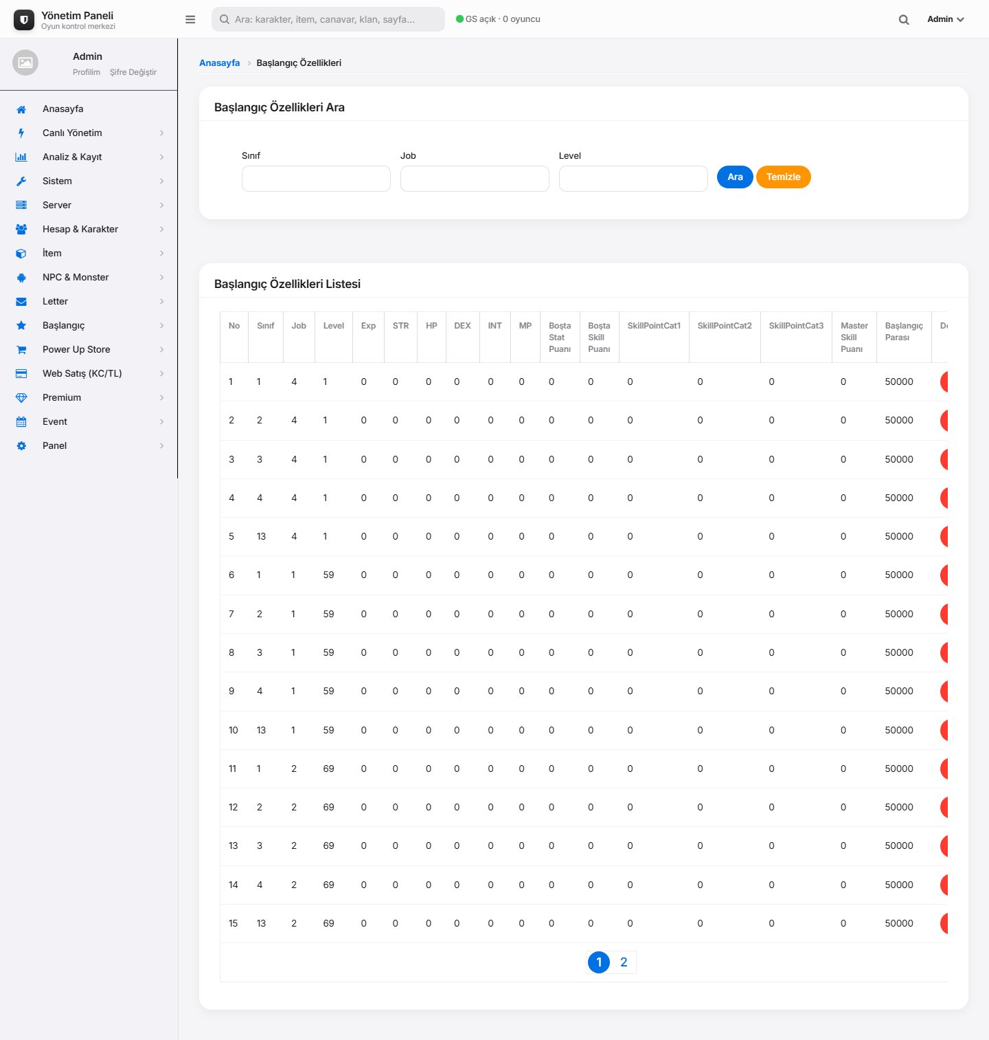Click the orange Temizle button
The image size is (989, 1040).
tap(784, 177)
